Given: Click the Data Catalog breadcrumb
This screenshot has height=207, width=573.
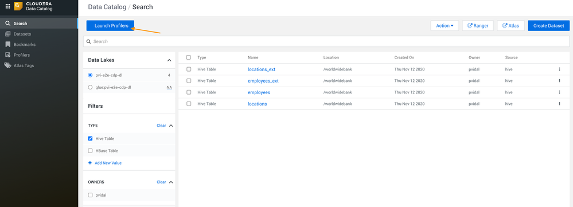Looking at the screenshot, I should 107,7.
